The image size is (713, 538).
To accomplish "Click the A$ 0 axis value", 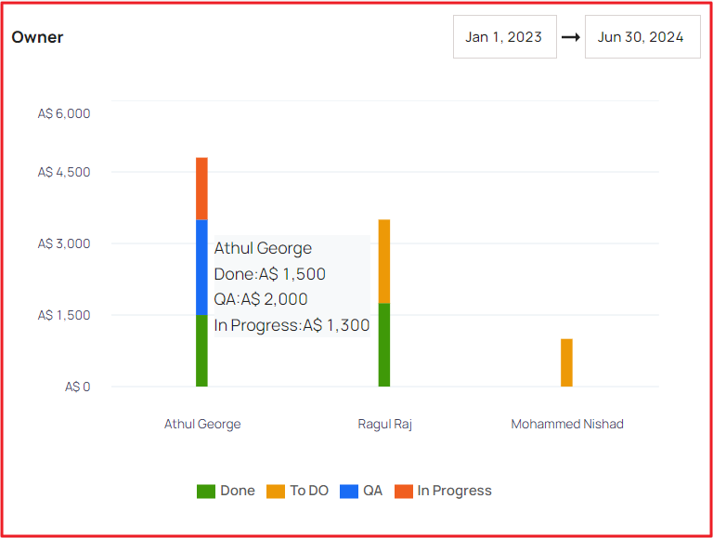I will coord(77,387).
